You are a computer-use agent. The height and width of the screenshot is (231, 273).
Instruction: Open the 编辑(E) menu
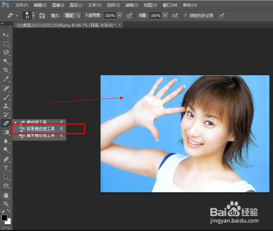(40, 5)
